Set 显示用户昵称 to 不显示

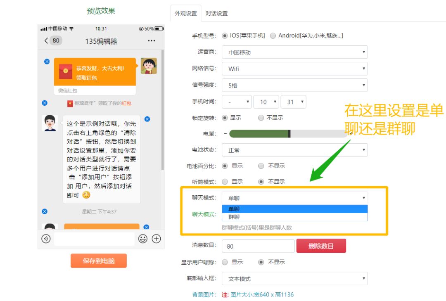[261, 262]
